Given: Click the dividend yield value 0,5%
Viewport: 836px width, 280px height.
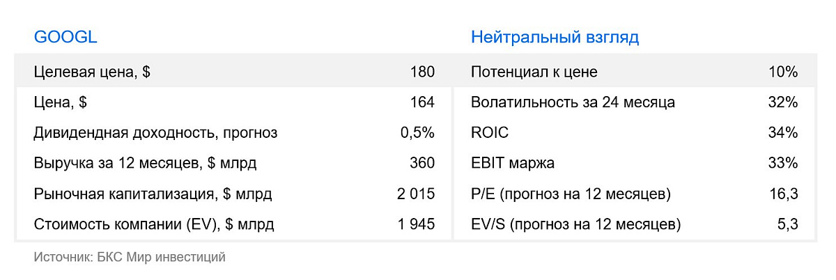Looking at the screenshot, I should [417, 133].
